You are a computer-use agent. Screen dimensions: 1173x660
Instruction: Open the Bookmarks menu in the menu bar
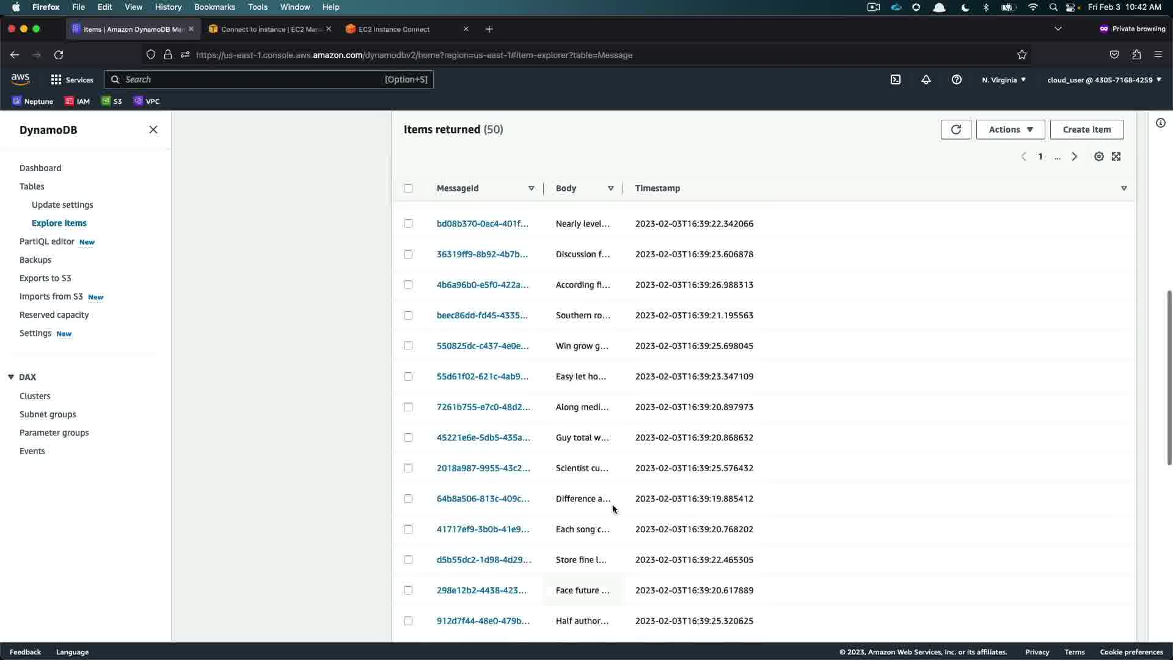[x=214, y=7]
